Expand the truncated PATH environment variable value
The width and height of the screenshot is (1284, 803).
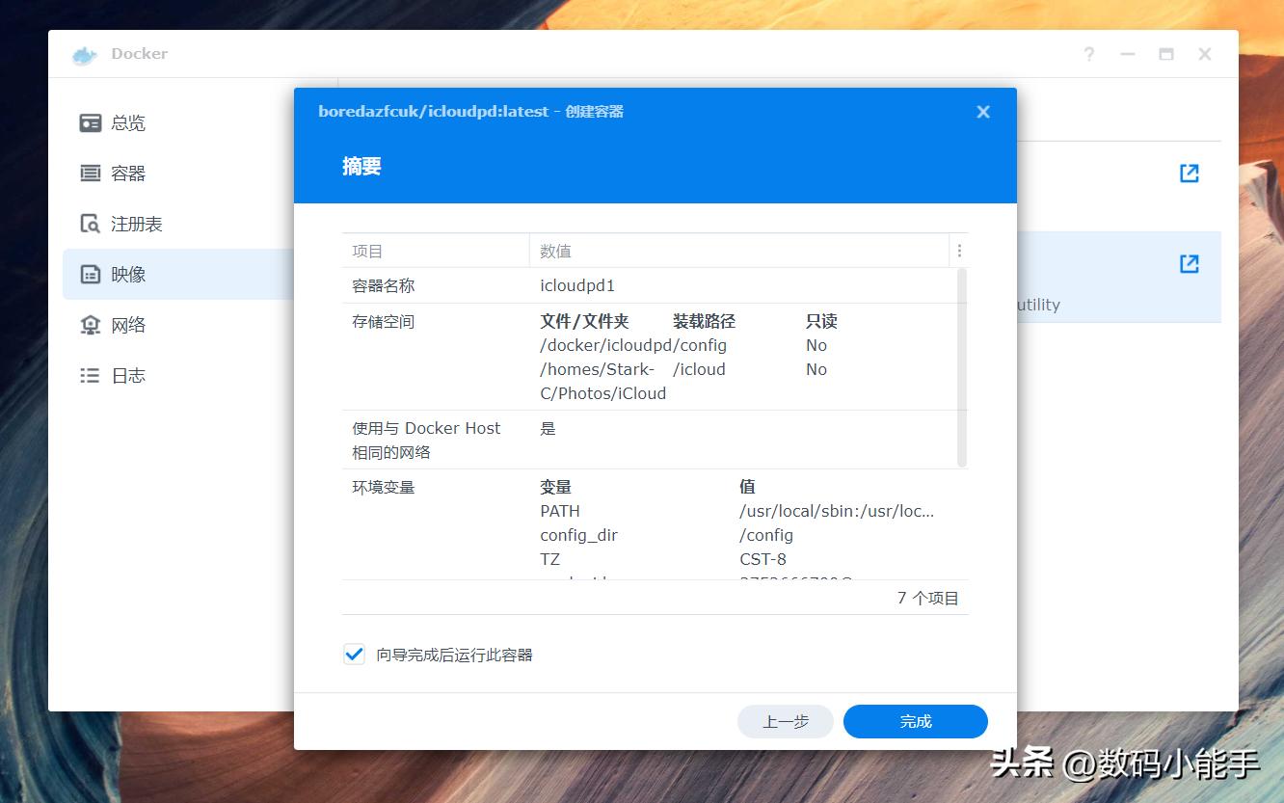click(837, 511)
